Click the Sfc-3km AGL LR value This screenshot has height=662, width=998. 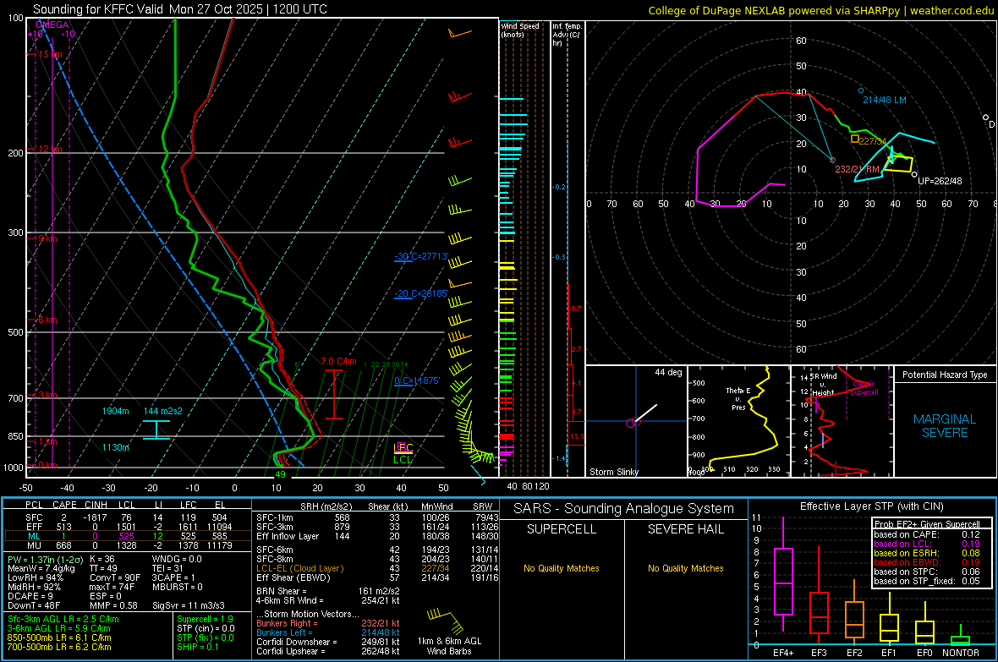point(63,619)
